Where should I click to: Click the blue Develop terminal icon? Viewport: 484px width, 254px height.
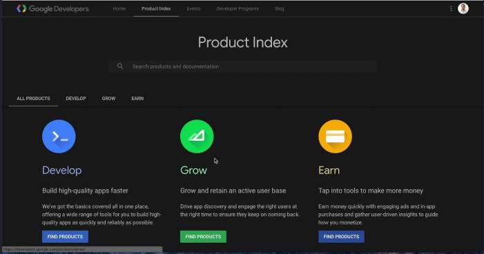[x=59, y=137]
